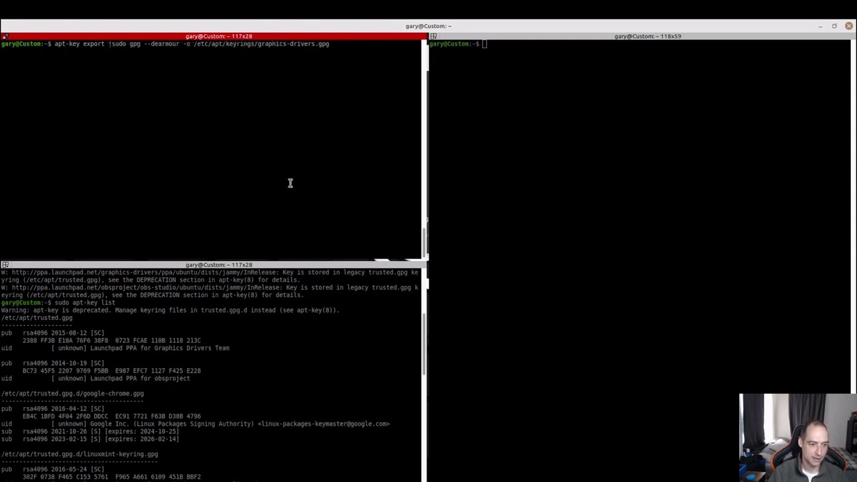Click the main window title 'gary@Custom: ~'
This screenshot has width=857, height=482.
pyautogui.click(x=428, y=26)
